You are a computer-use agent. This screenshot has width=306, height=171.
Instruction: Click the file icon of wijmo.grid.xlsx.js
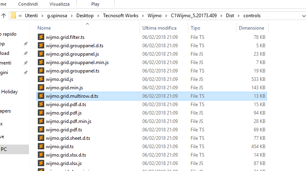coord(41,163)
